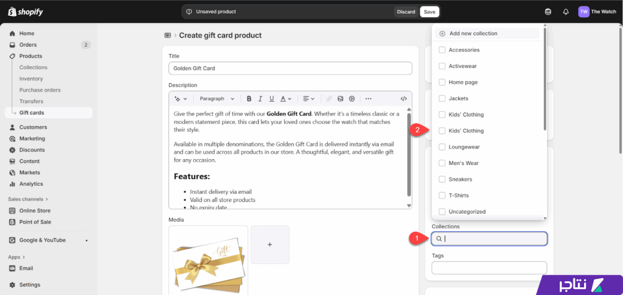Apply underline formatting
The height and width of the screenshot is (295, 623).
(x=272, y=99)
